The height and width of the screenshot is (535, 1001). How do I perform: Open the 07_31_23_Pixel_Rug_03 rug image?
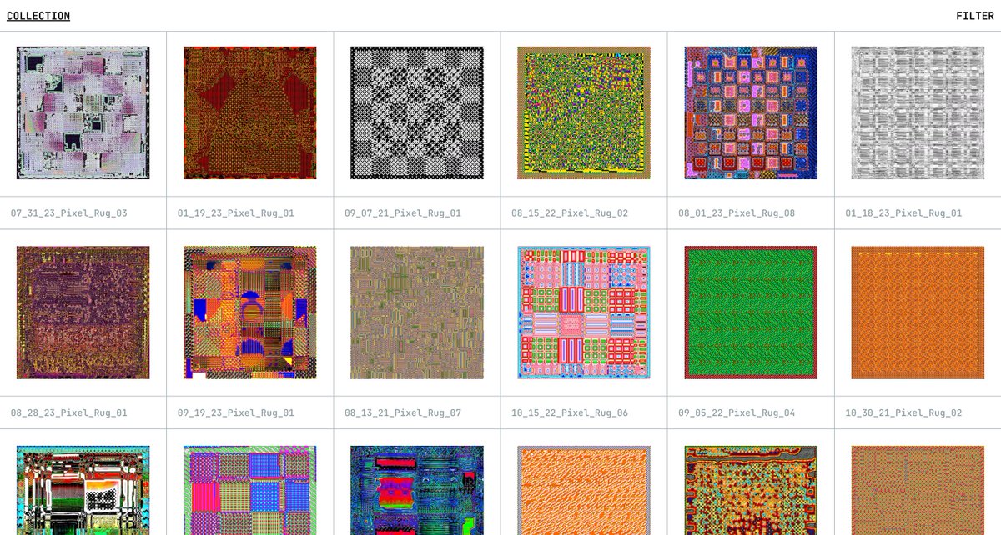(83, 112)
